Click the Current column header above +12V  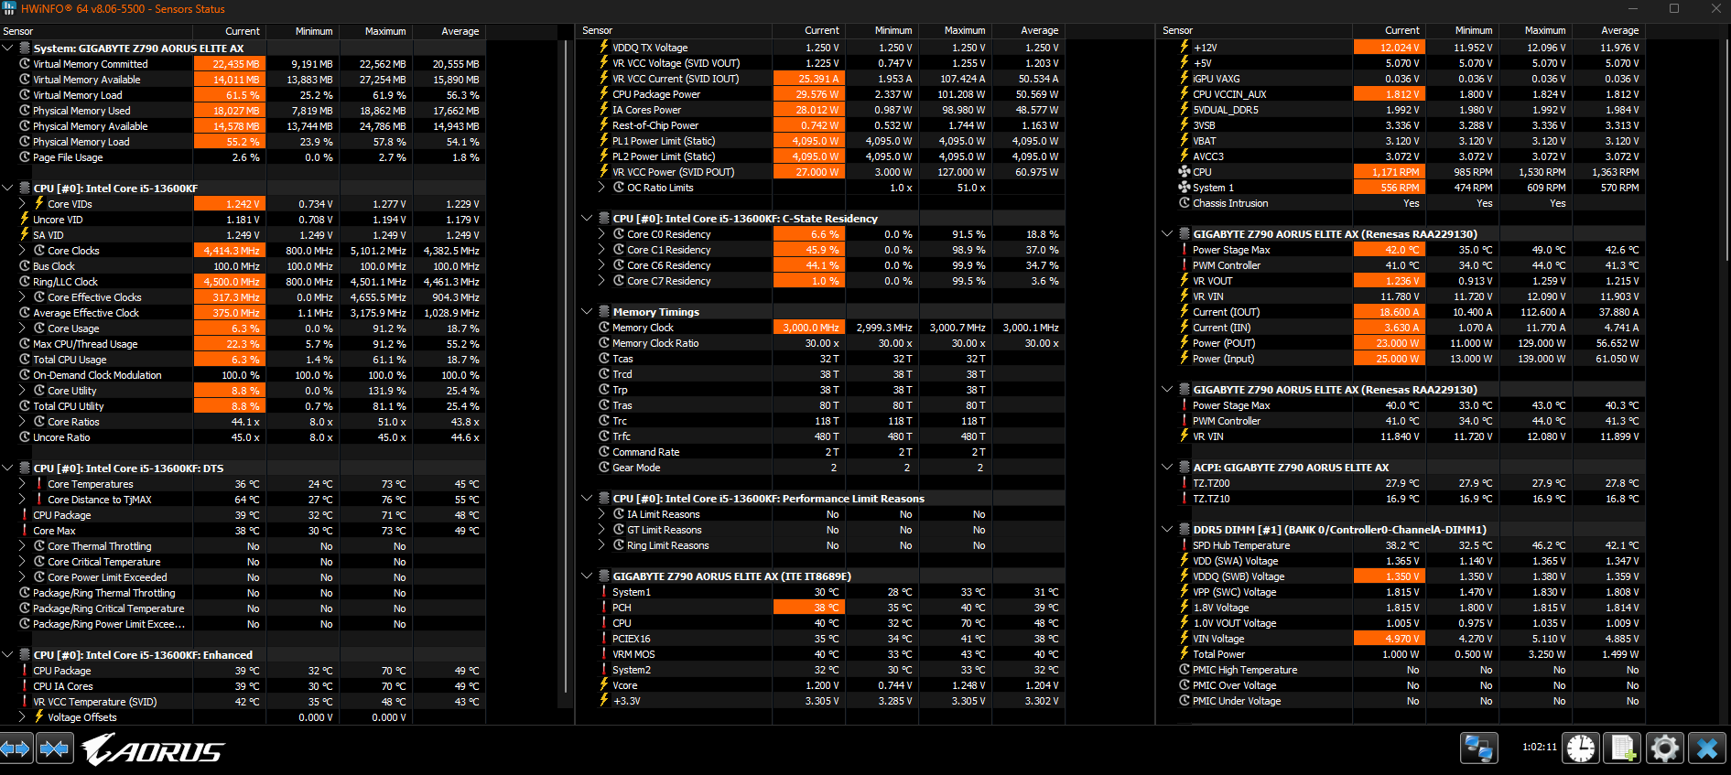[x=1389, y=30]
